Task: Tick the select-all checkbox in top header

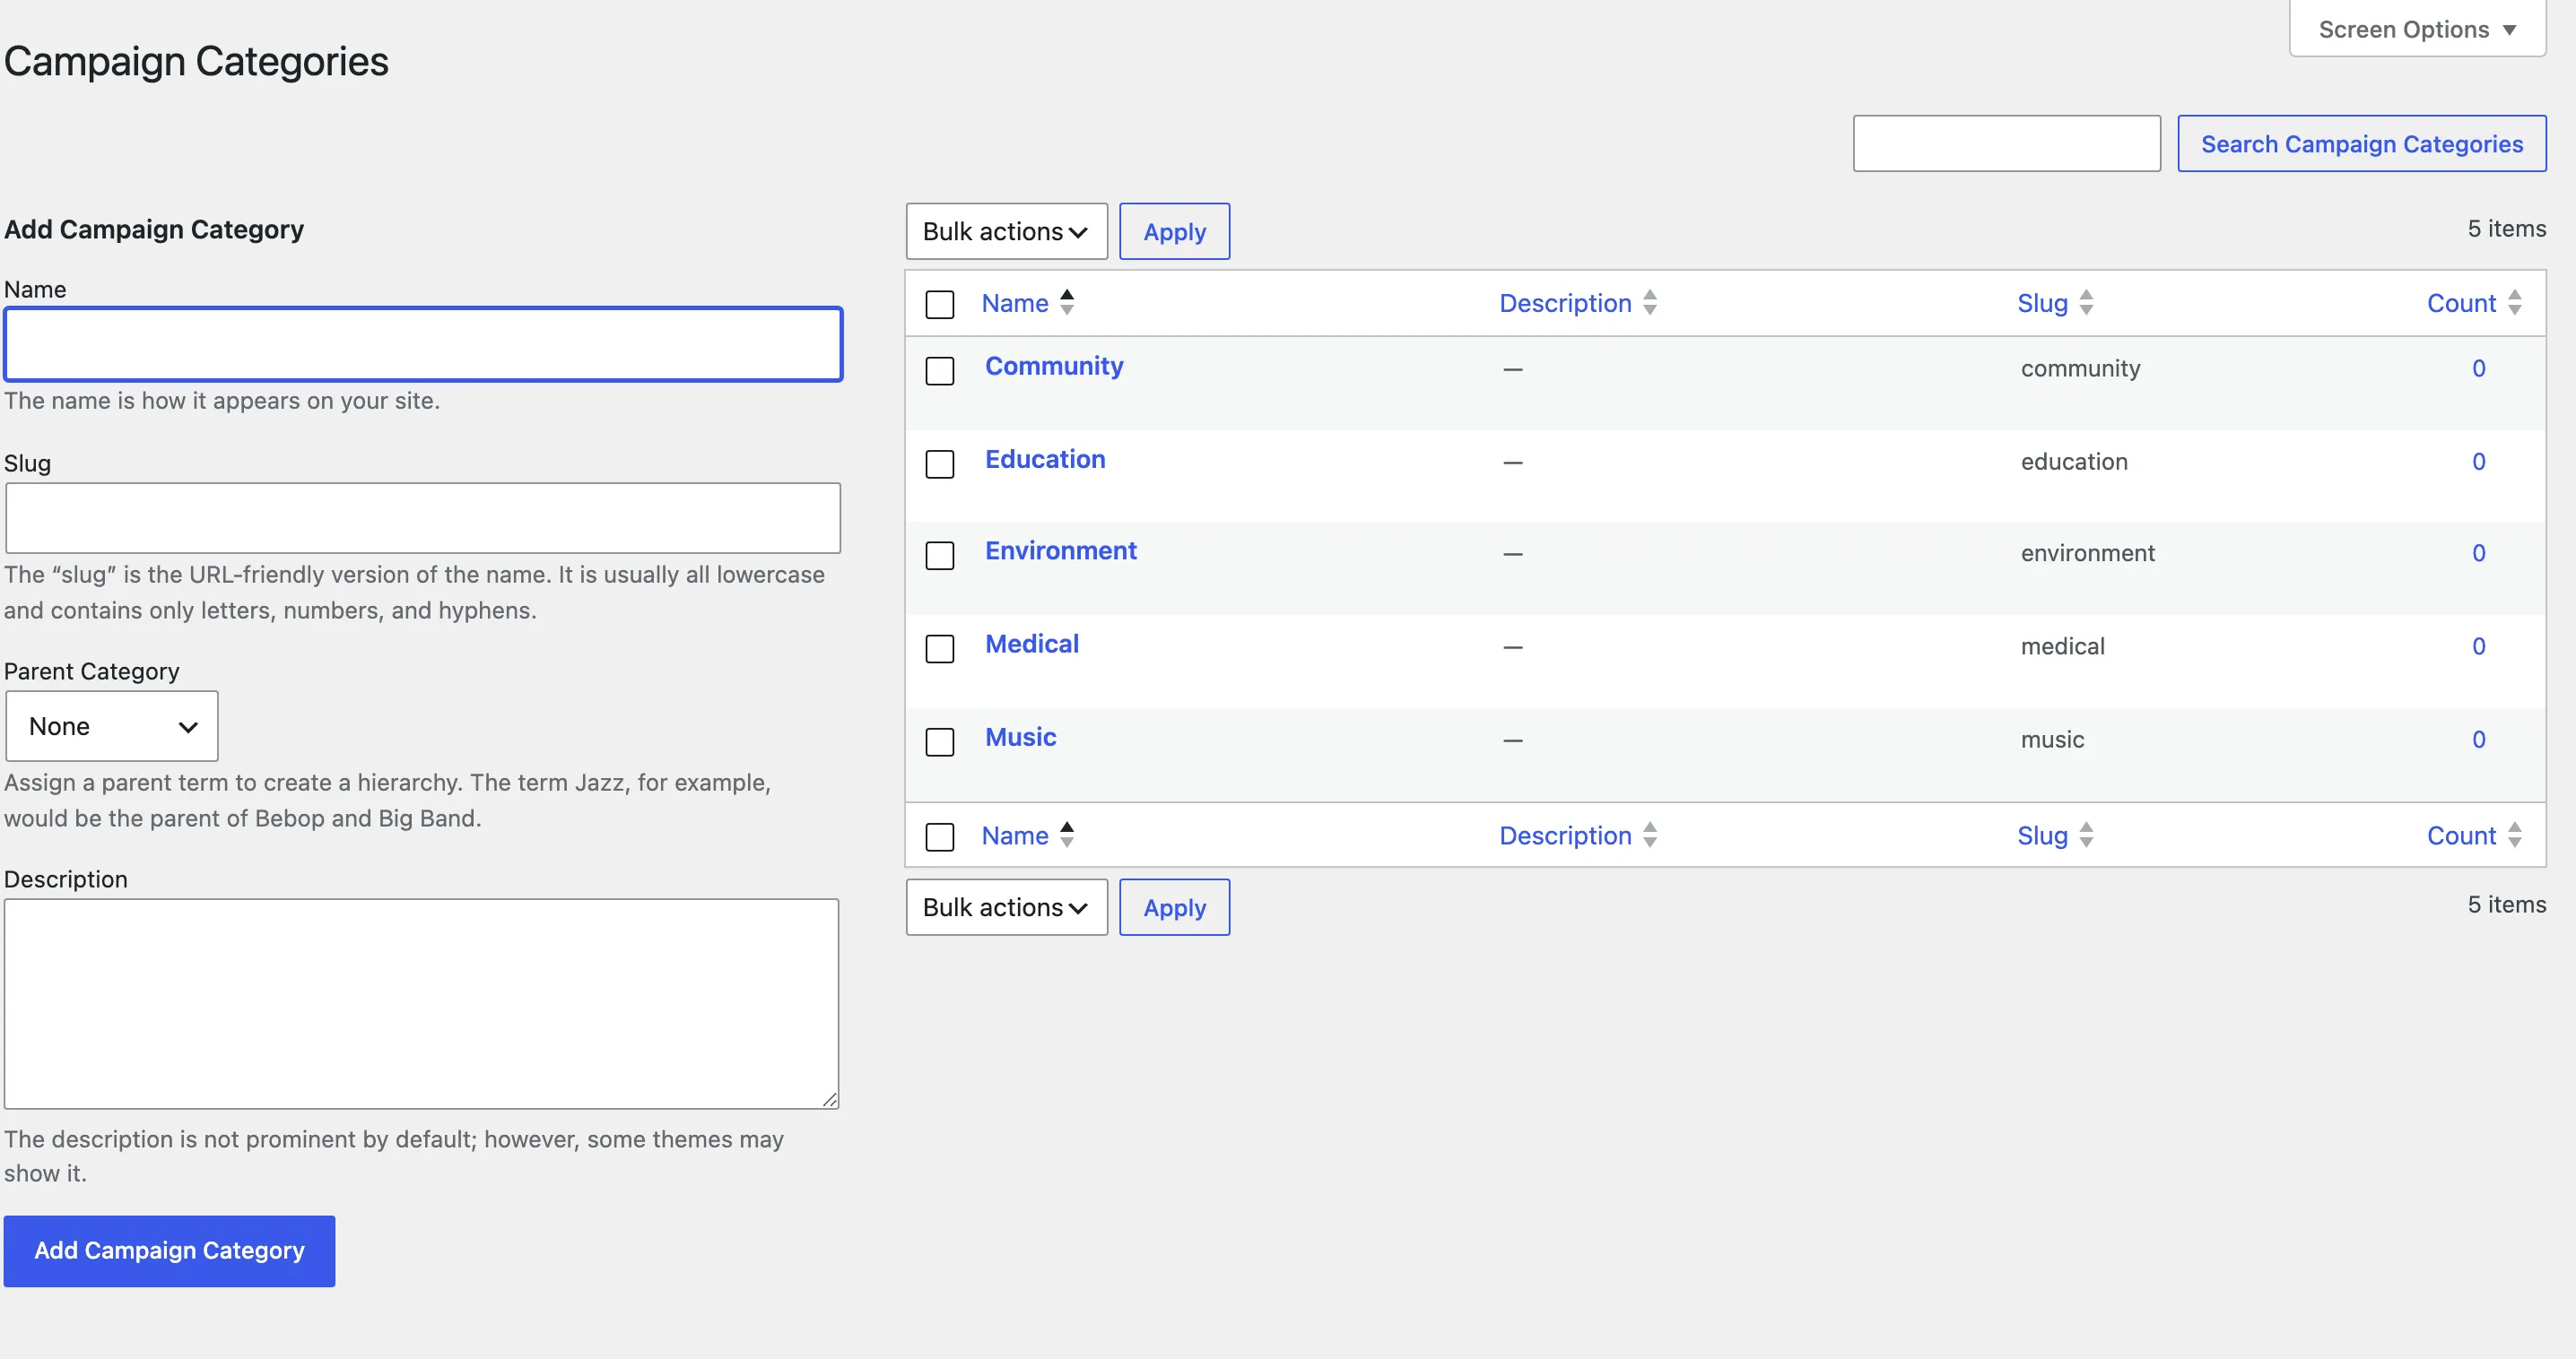Action: coord(940,305)
